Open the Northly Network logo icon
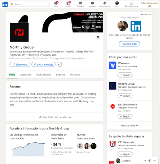Screen dimensions: 160x164 click(113, 107)
